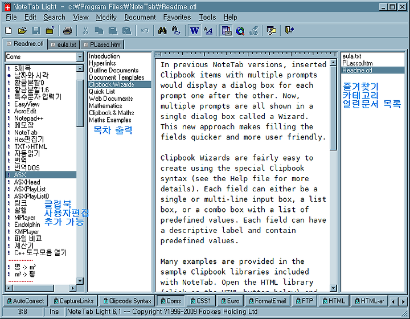The image size is (410, 319).
Task: Click the clipbook list scroll down arrow
Action: click(x=80, y=281)
